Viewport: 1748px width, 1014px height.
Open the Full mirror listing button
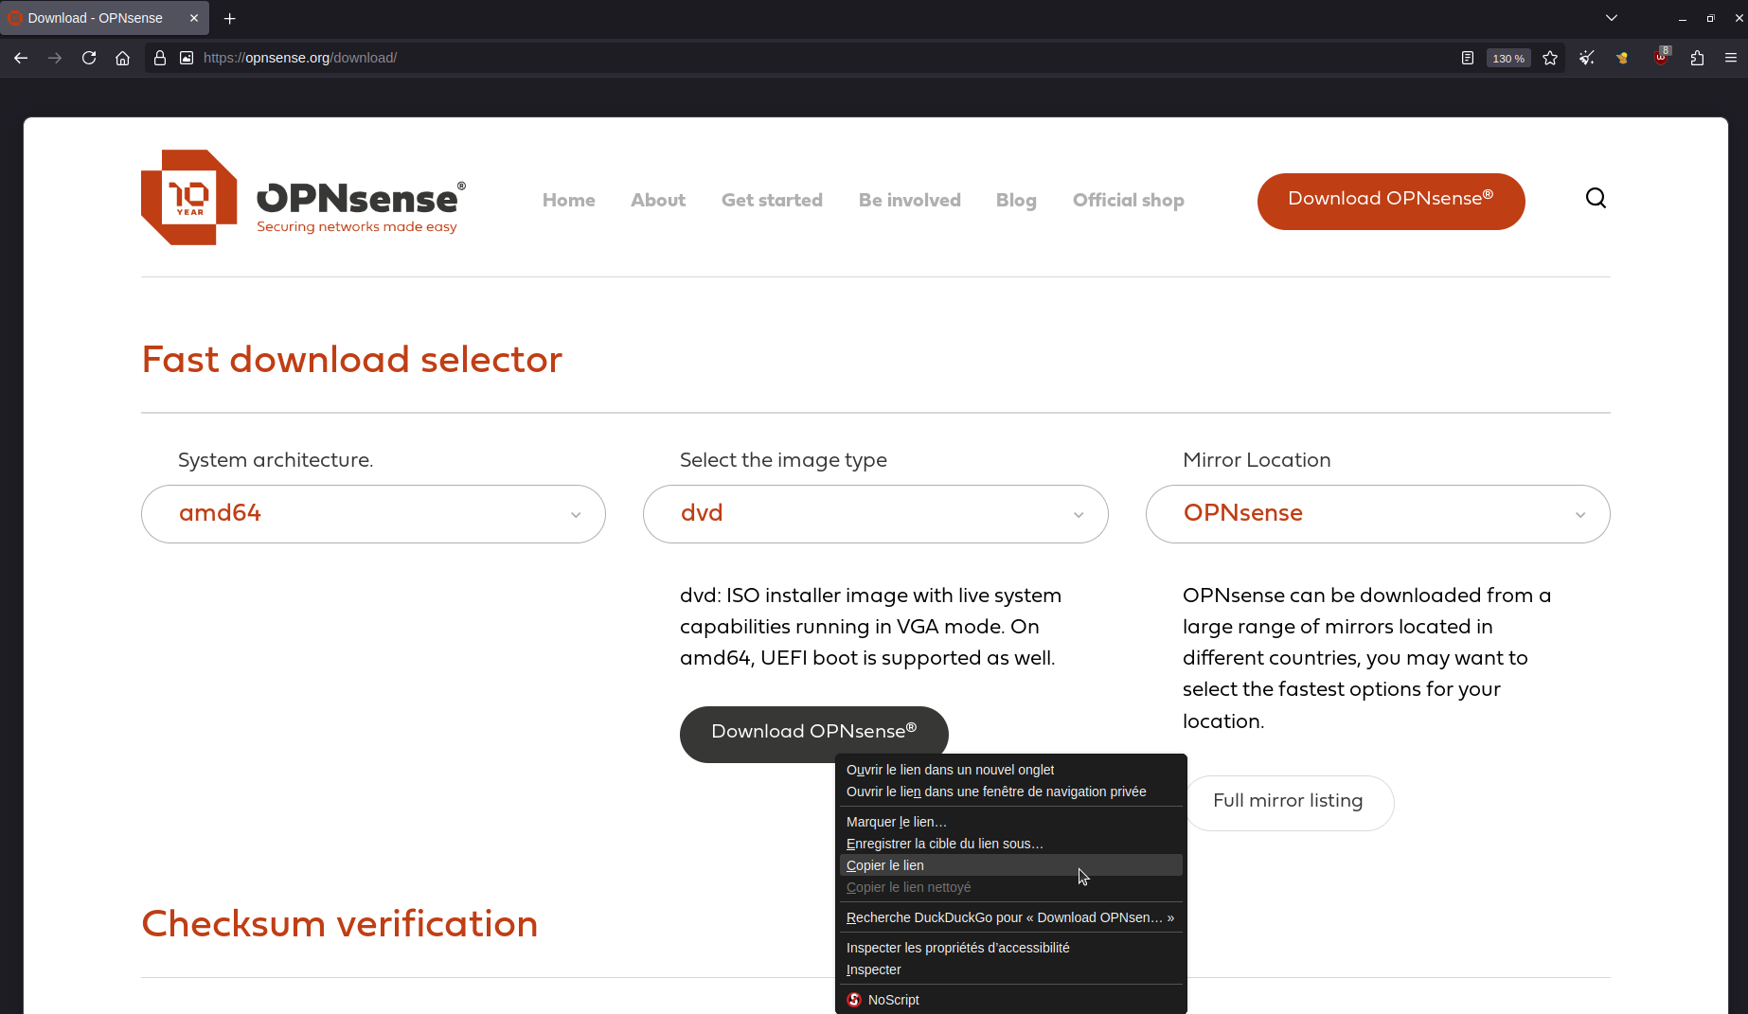coord(1290,802)
